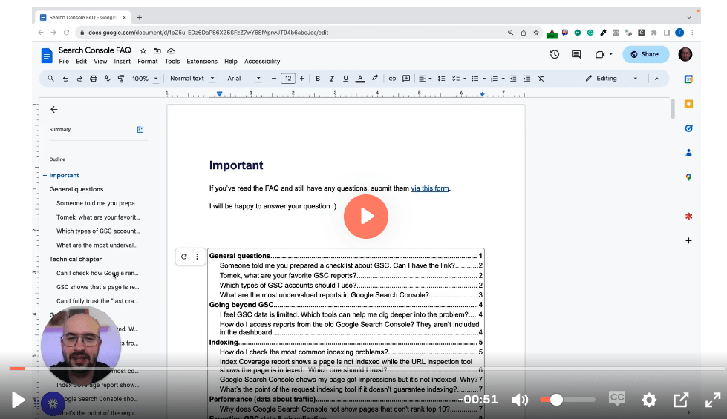Close the document outline with back arrow
The width and height of the screenshot is (727, 419).
coord(53,110)
